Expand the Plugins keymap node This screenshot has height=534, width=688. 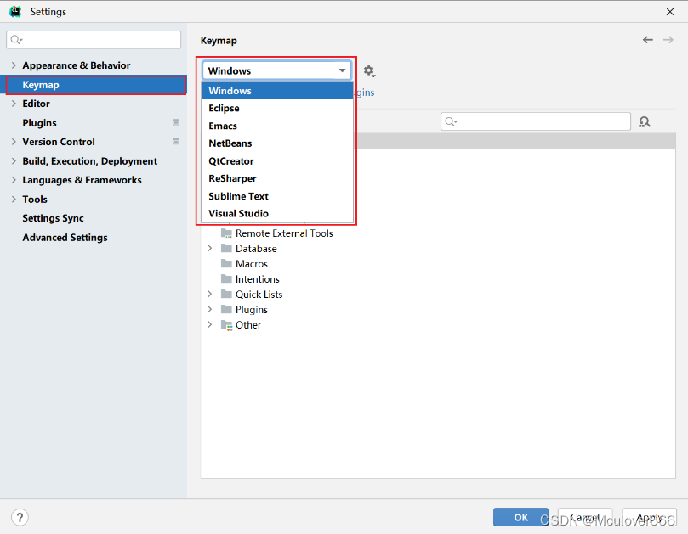point(210,310)
